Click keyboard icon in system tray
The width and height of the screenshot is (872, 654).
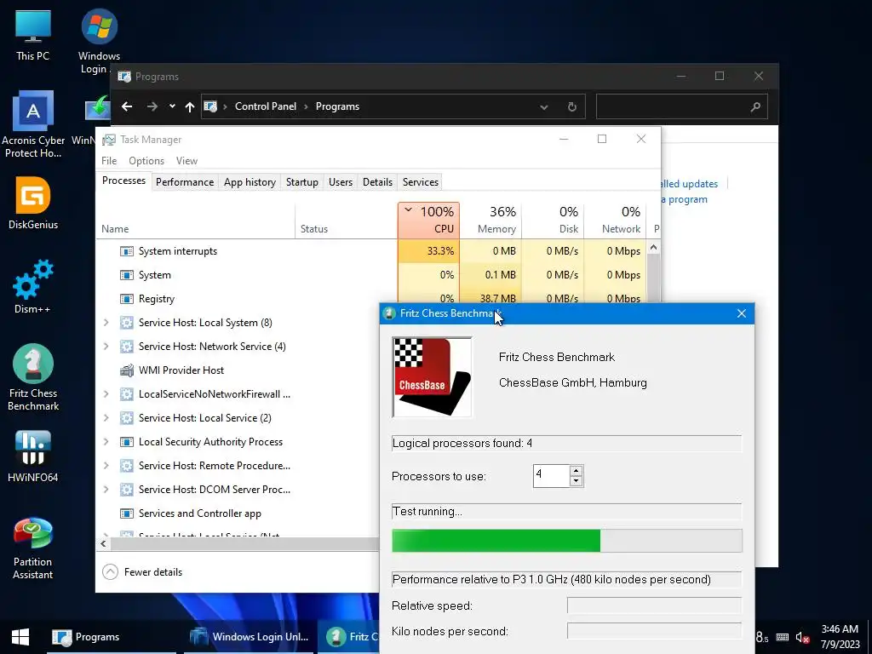[x=782, y=637]
